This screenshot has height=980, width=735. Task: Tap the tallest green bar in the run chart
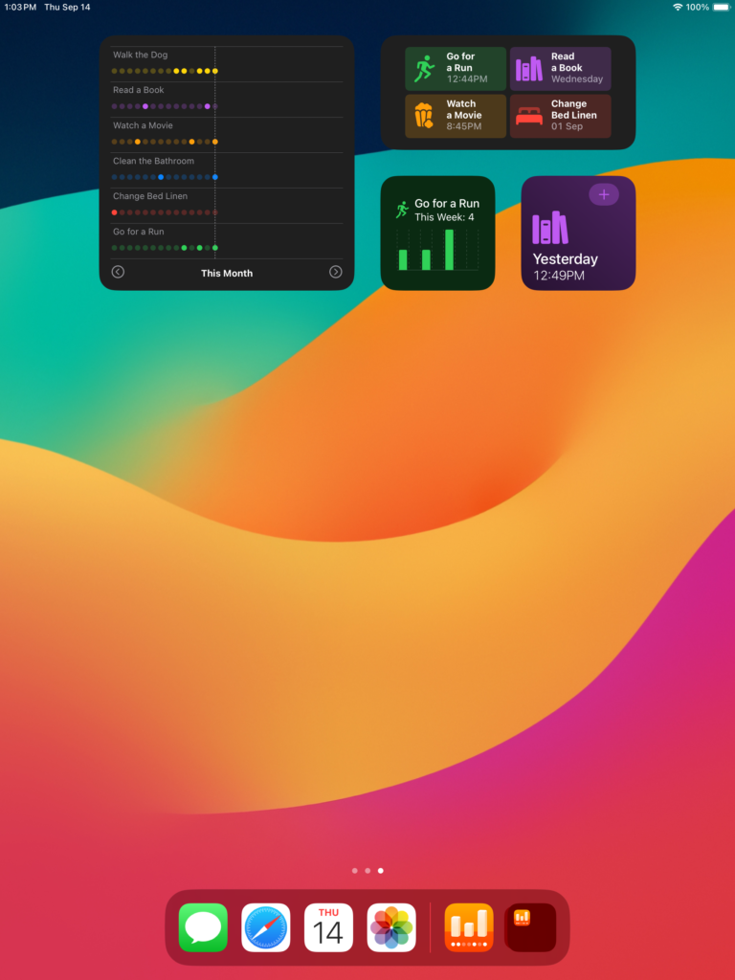(x=450, y=250)
